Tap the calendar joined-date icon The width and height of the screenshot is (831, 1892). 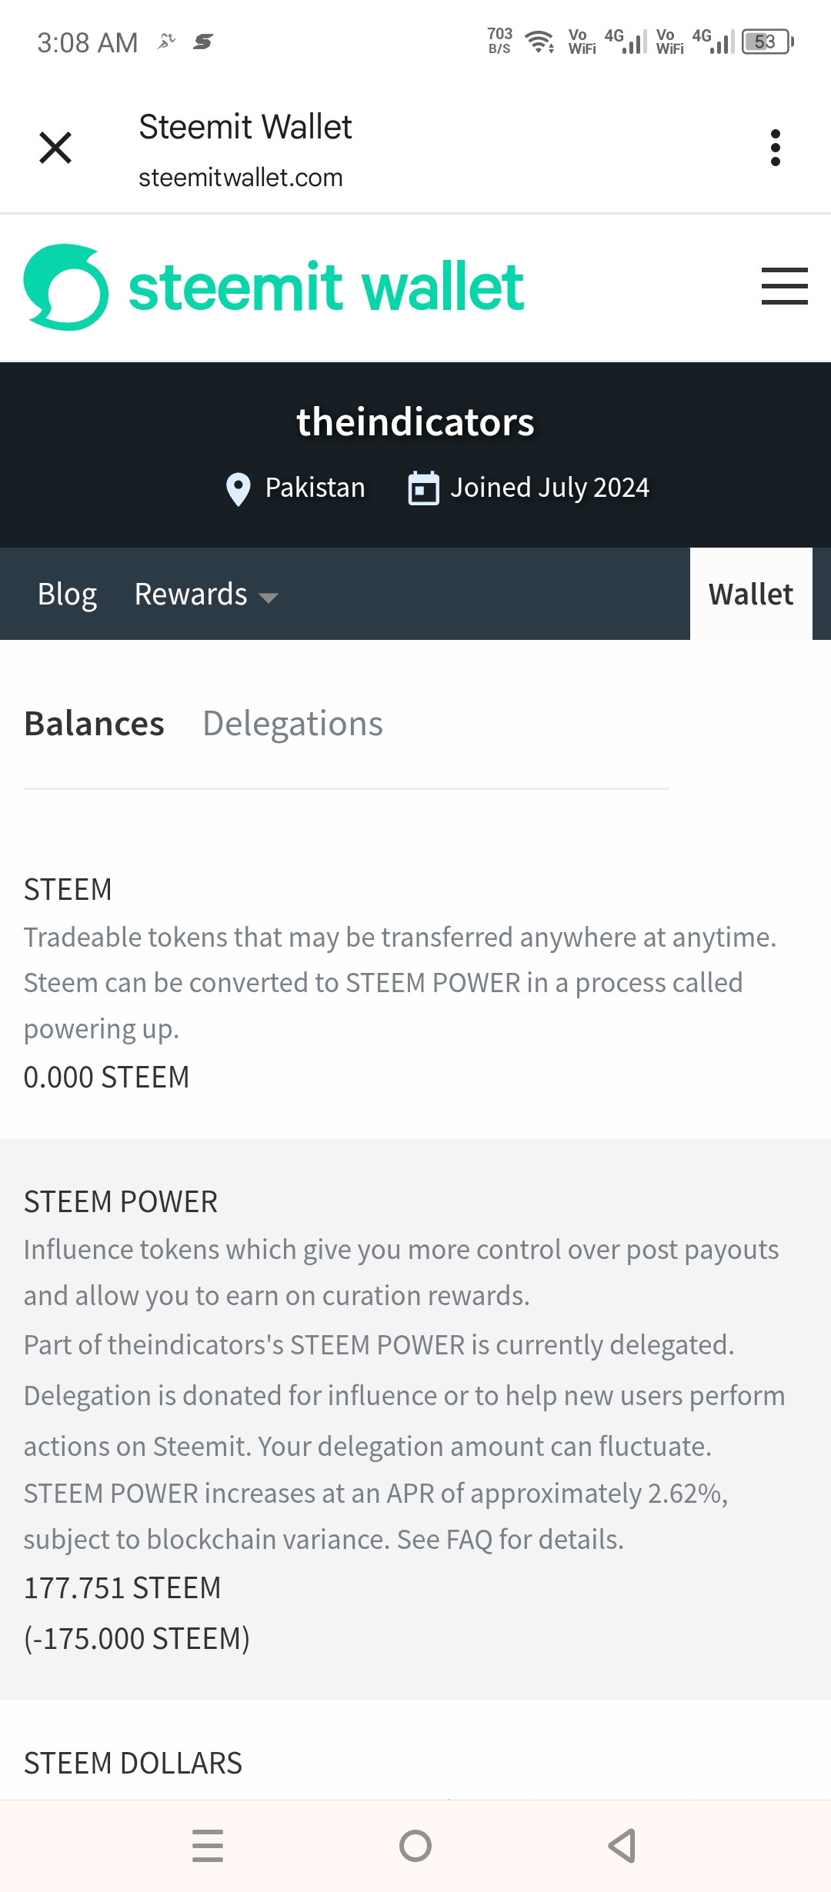coord(423,488)
